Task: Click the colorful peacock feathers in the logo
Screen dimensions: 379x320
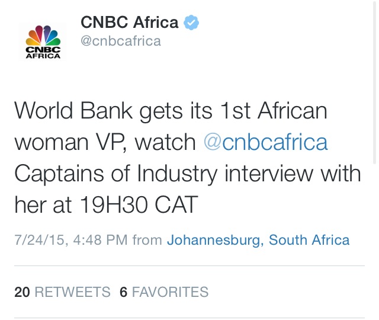Action: click(x=43, y=36)
